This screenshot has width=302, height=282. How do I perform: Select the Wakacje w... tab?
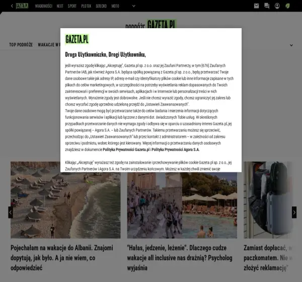pos(49,45)
